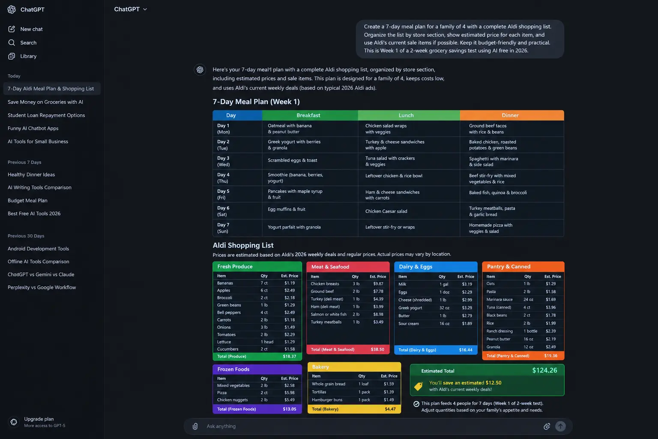Click Chicken Caesar salad lunch cell
The image size is (658, 439).
click(x=409, y=211)
